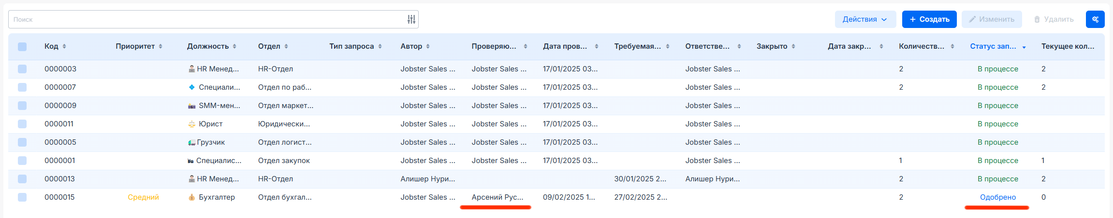
Task: Check the box for row 0000009
Action: coord(22,106)
